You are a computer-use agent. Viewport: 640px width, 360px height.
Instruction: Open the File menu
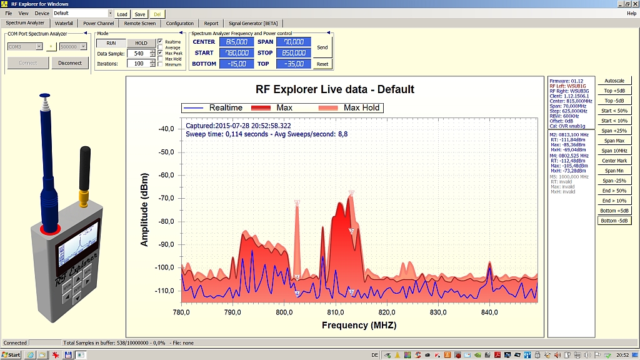click(x=9, y=14)
